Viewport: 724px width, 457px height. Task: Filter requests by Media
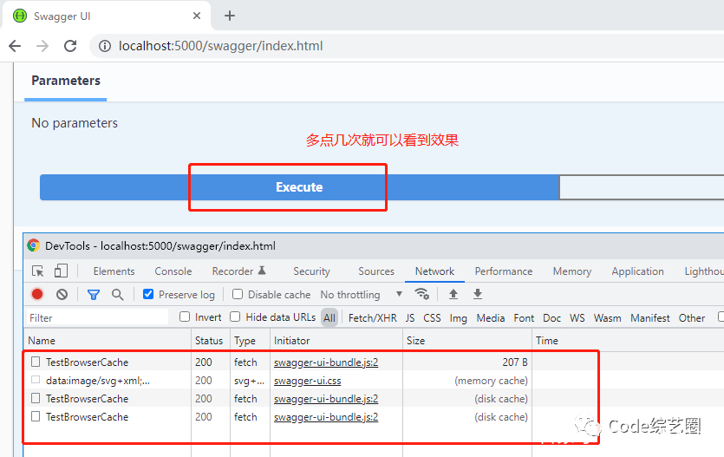click(491, 318)
